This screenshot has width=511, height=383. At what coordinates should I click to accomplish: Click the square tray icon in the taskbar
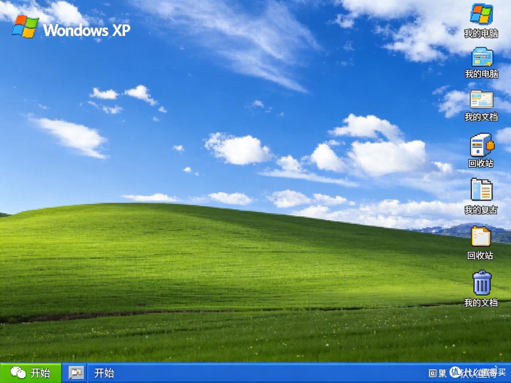tap(432, 373)
